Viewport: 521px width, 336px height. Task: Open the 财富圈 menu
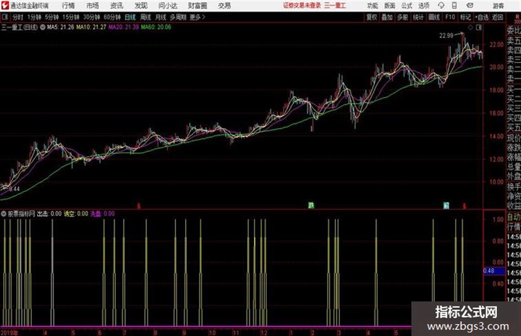pos(197,6)
